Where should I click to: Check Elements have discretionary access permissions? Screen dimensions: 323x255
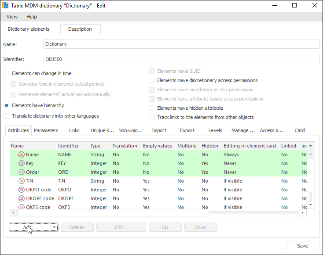pos(152,81)
